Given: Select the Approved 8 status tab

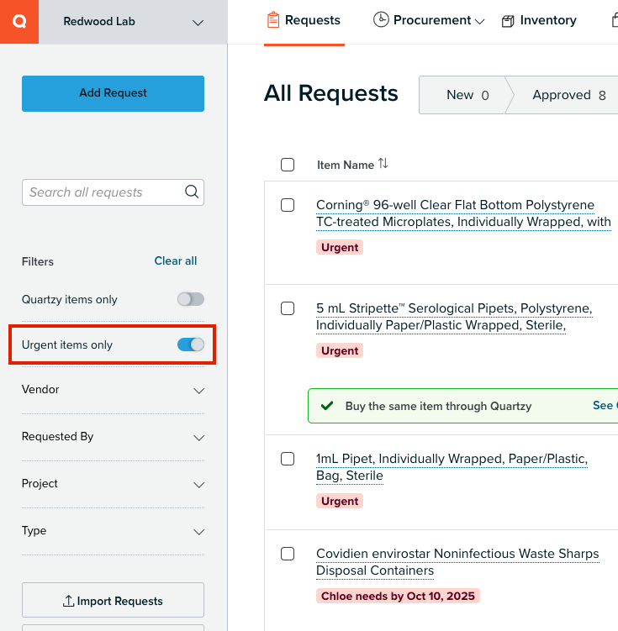Looking at the screenshot, I should click(568, 95).
